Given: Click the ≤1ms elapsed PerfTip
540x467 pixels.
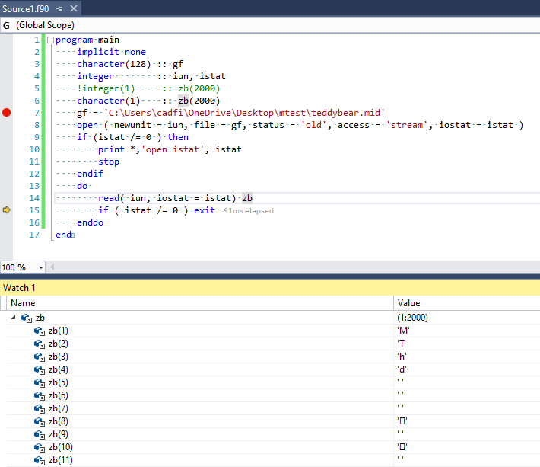Looking at the screenshot, I should coord(248,210).
